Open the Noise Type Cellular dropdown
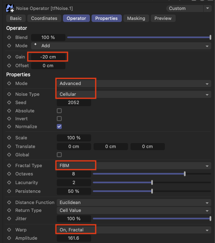 [134, 94]
